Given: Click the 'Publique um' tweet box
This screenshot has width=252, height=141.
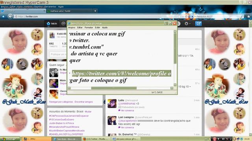Looking at the screenshot, I should click(58, 54).
